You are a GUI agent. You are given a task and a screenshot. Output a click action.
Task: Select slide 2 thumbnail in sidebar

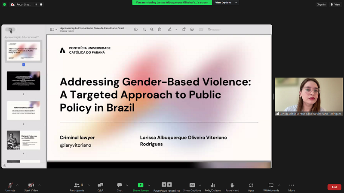coord(23,81)
